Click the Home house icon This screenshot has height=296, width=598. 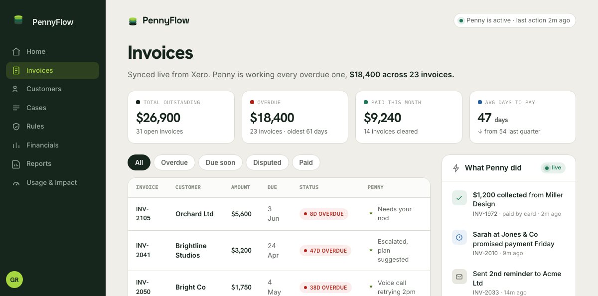coord(16,51)
